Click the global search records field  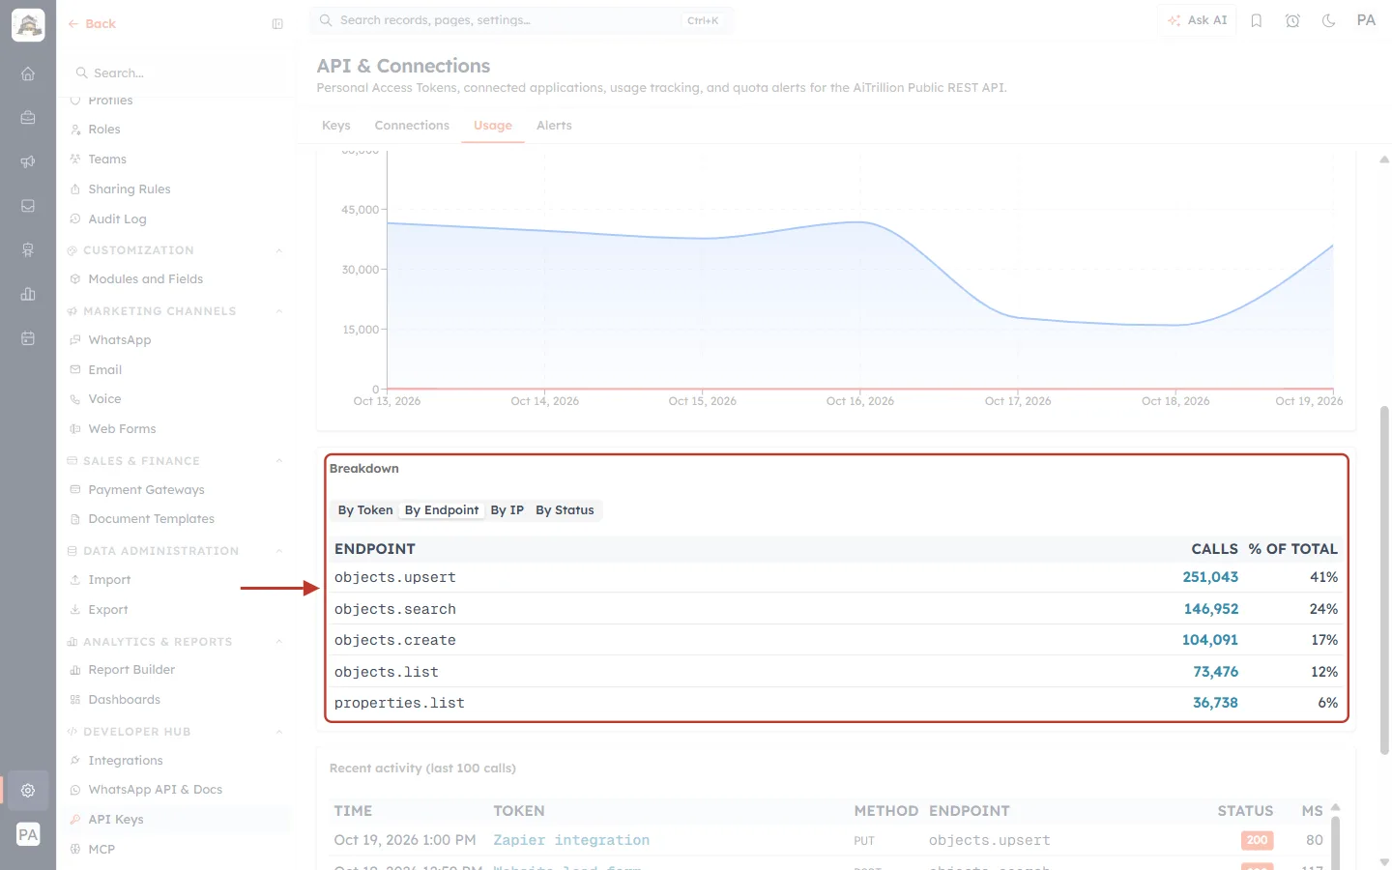point(522,20)
